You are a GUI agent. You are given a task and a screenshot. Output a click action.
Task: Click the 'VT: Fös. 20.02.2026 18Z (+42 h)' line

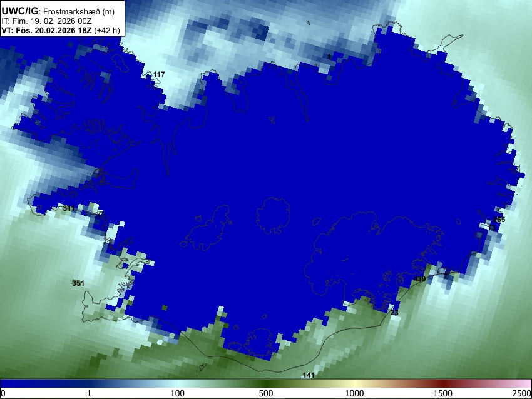61,30
